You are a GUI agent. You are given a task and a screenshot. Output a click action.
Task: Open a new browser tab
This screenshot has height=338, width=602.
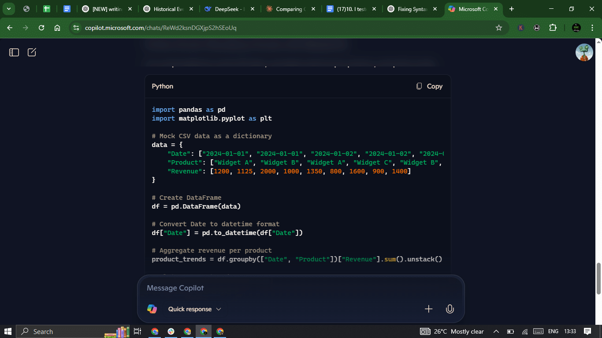coord(512,9)
